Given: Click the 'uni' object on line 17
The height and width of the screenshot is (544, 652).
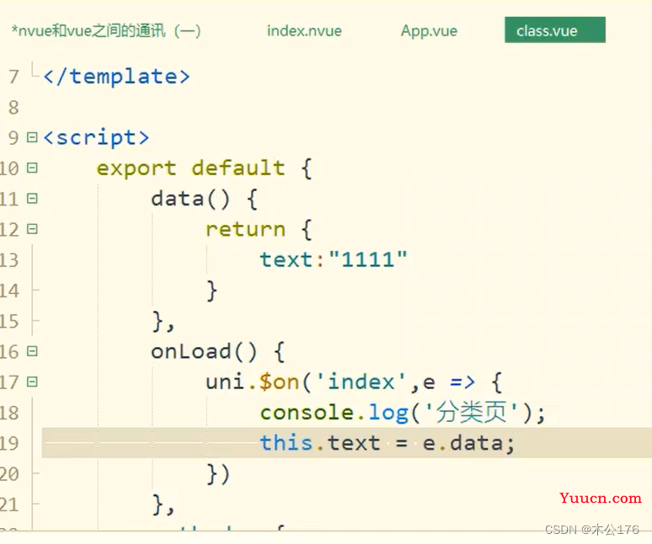Looking at the screenshot, I should [225, 382].
